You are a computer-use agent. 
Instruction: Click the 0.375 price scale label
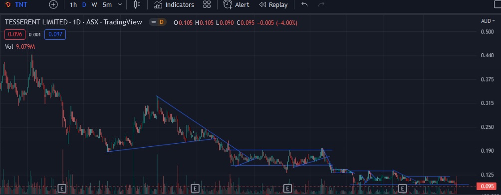tap(487, 80)
